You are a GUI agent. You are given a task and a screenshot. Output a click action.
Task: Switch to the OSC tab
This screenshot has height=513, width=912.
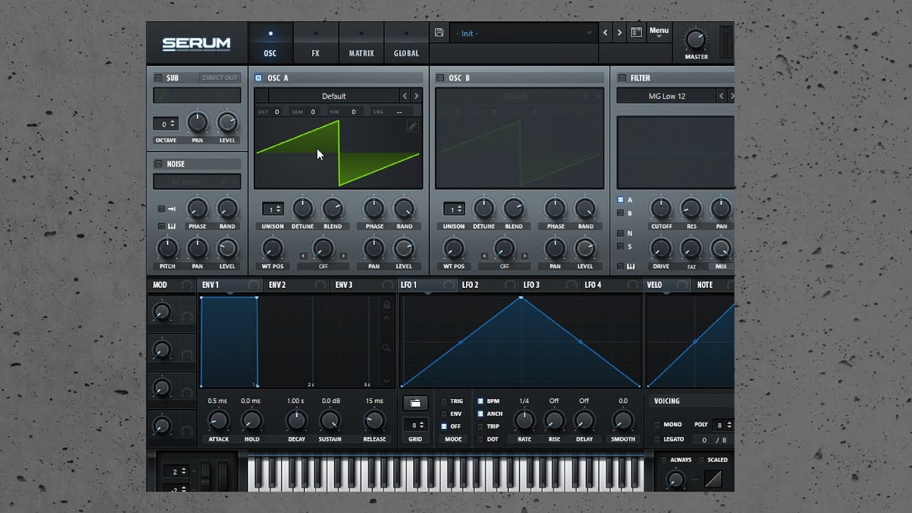[x=270, y=42]
